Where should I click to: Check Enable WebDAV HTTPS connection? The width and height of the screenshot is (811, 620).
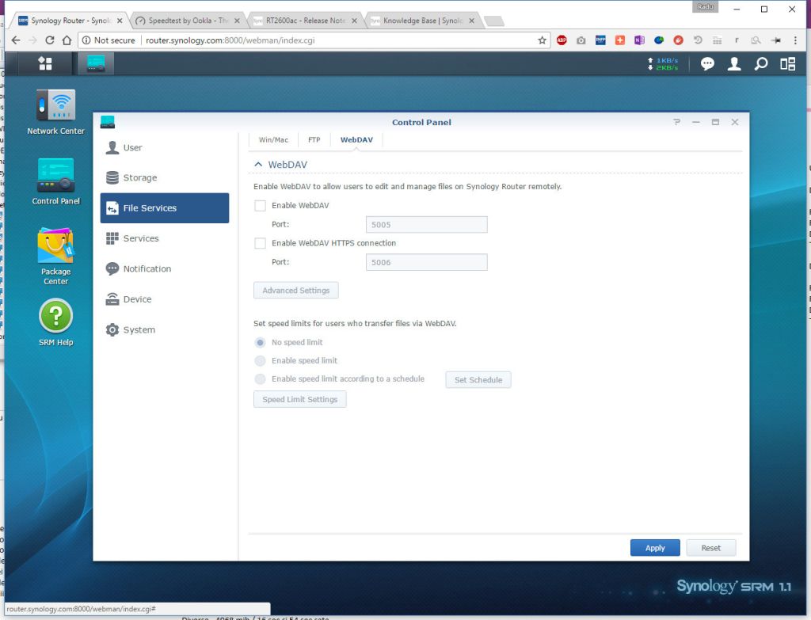[x=260, y=244]
